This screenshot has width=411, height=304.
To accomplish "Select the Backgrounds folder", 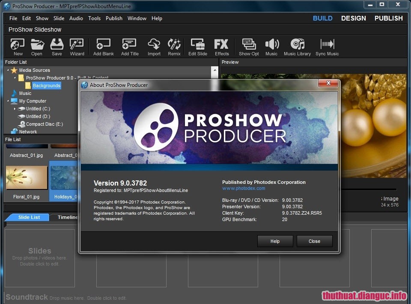I will point(43,86).
